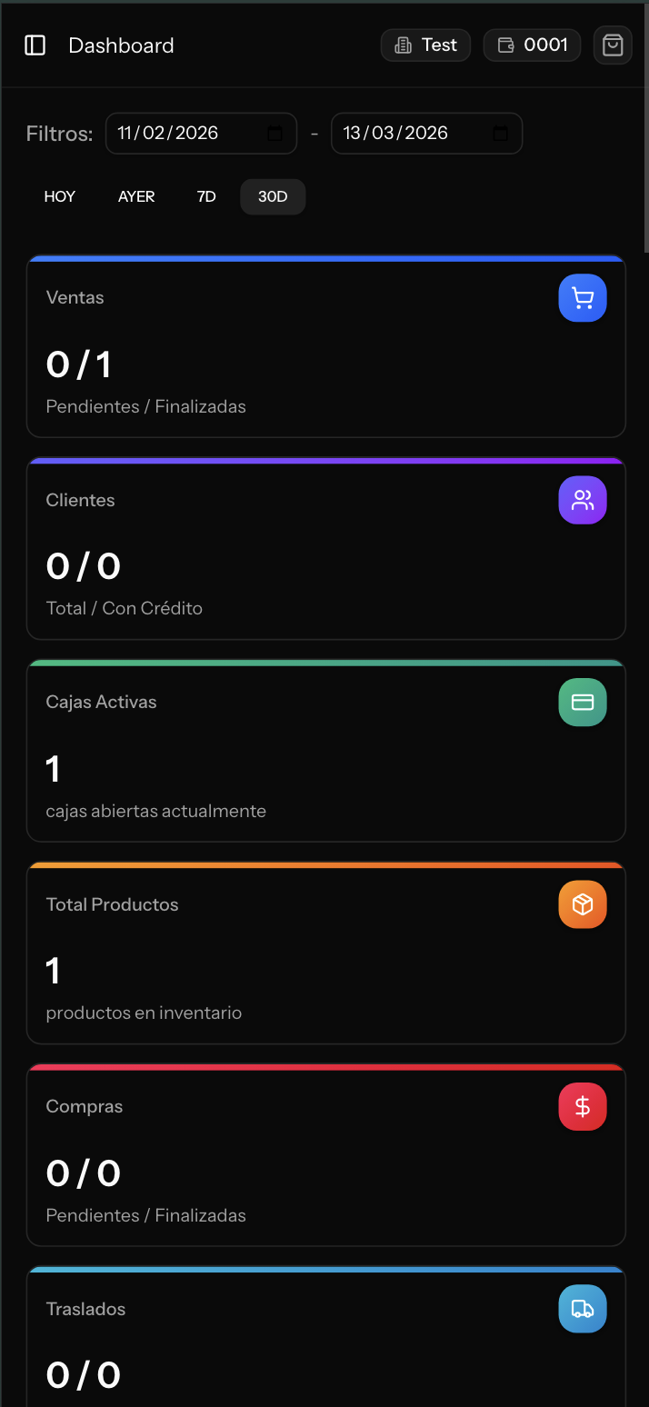Open the start date calendar picker
Viewport: 649px width, 1407px height.
(x=275, y=133)
